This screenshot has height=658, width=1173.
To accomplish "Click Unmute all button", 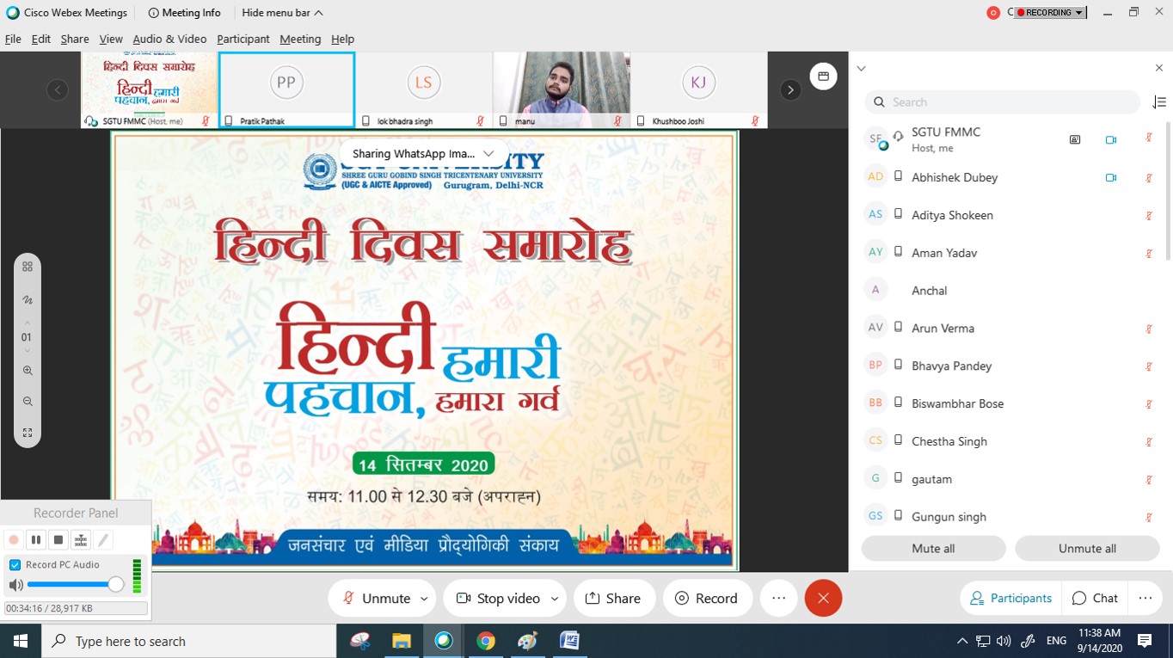I will coord(1087,549).
